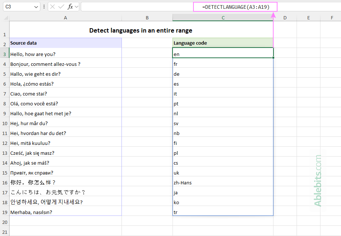The width and height of the screenshot is (341, 236).
Task: Click the title 'Detect languages in an entire range'
Action: point(141,30)
